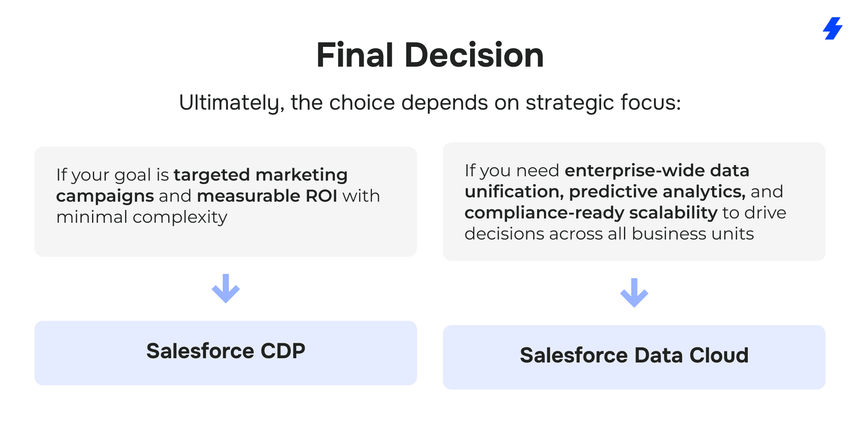Click the blue lightning bolt logo
Image resolution: width=860 pixels, height=424 pixels.
832,28
